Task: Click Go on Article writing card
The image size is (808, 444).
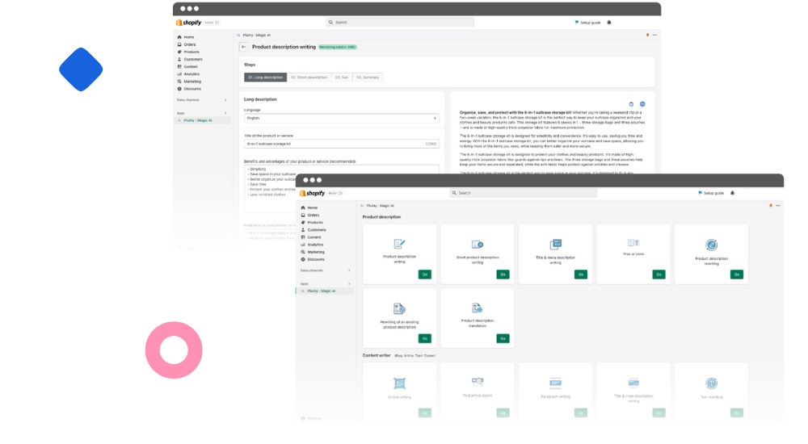Action: tap(425, 413)
